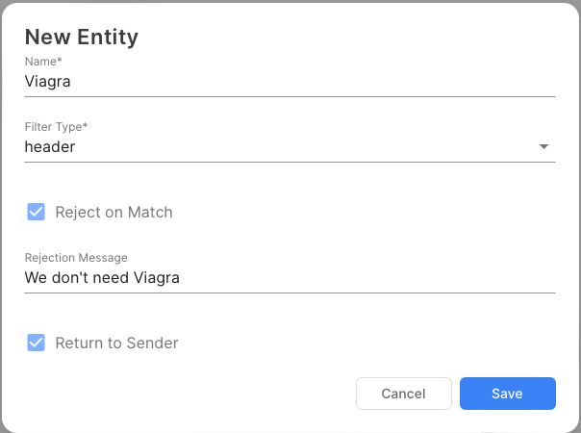Click the "Name*" field label

[42, 62]
